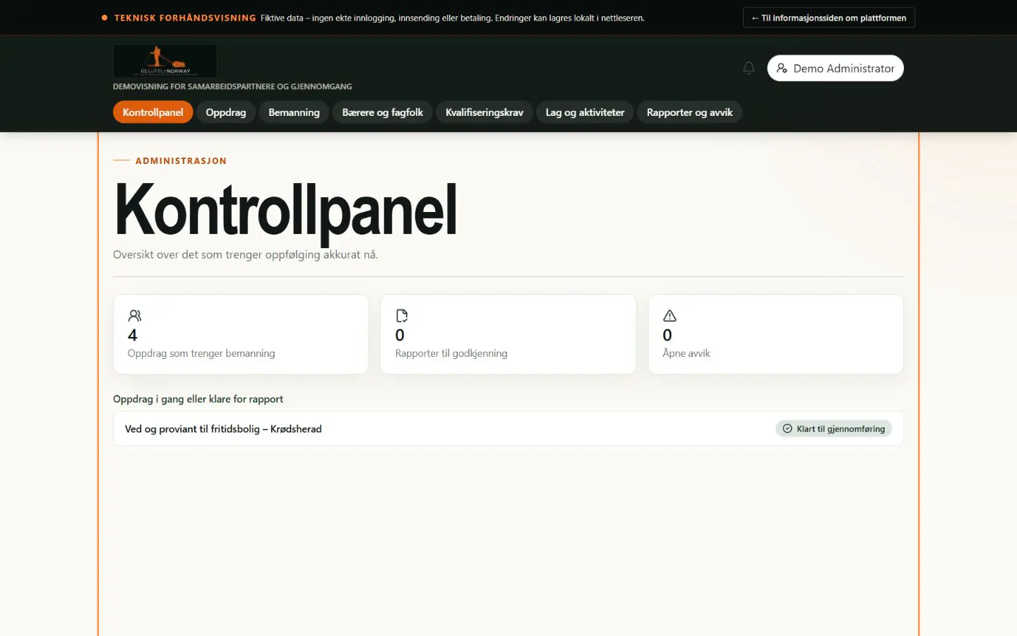Screen dimensions: 1017x636
Task: Click the user icon beside Demo Administrator
Action: coord(782,68)
